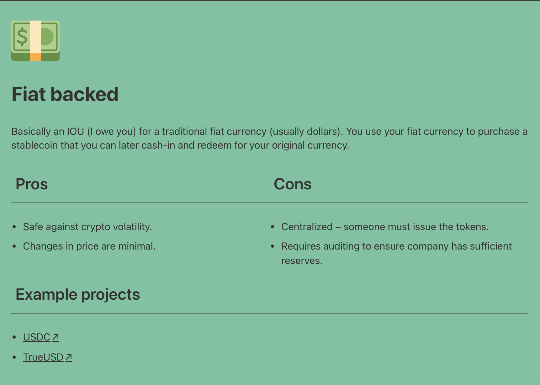Click the bullet before 'Safe against crypto volatility'

pos(14,227)
